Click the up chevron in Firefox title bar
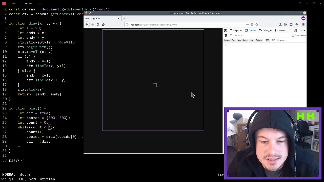Image resolution: width=324 pixels, height=182 pixels. 300,13
